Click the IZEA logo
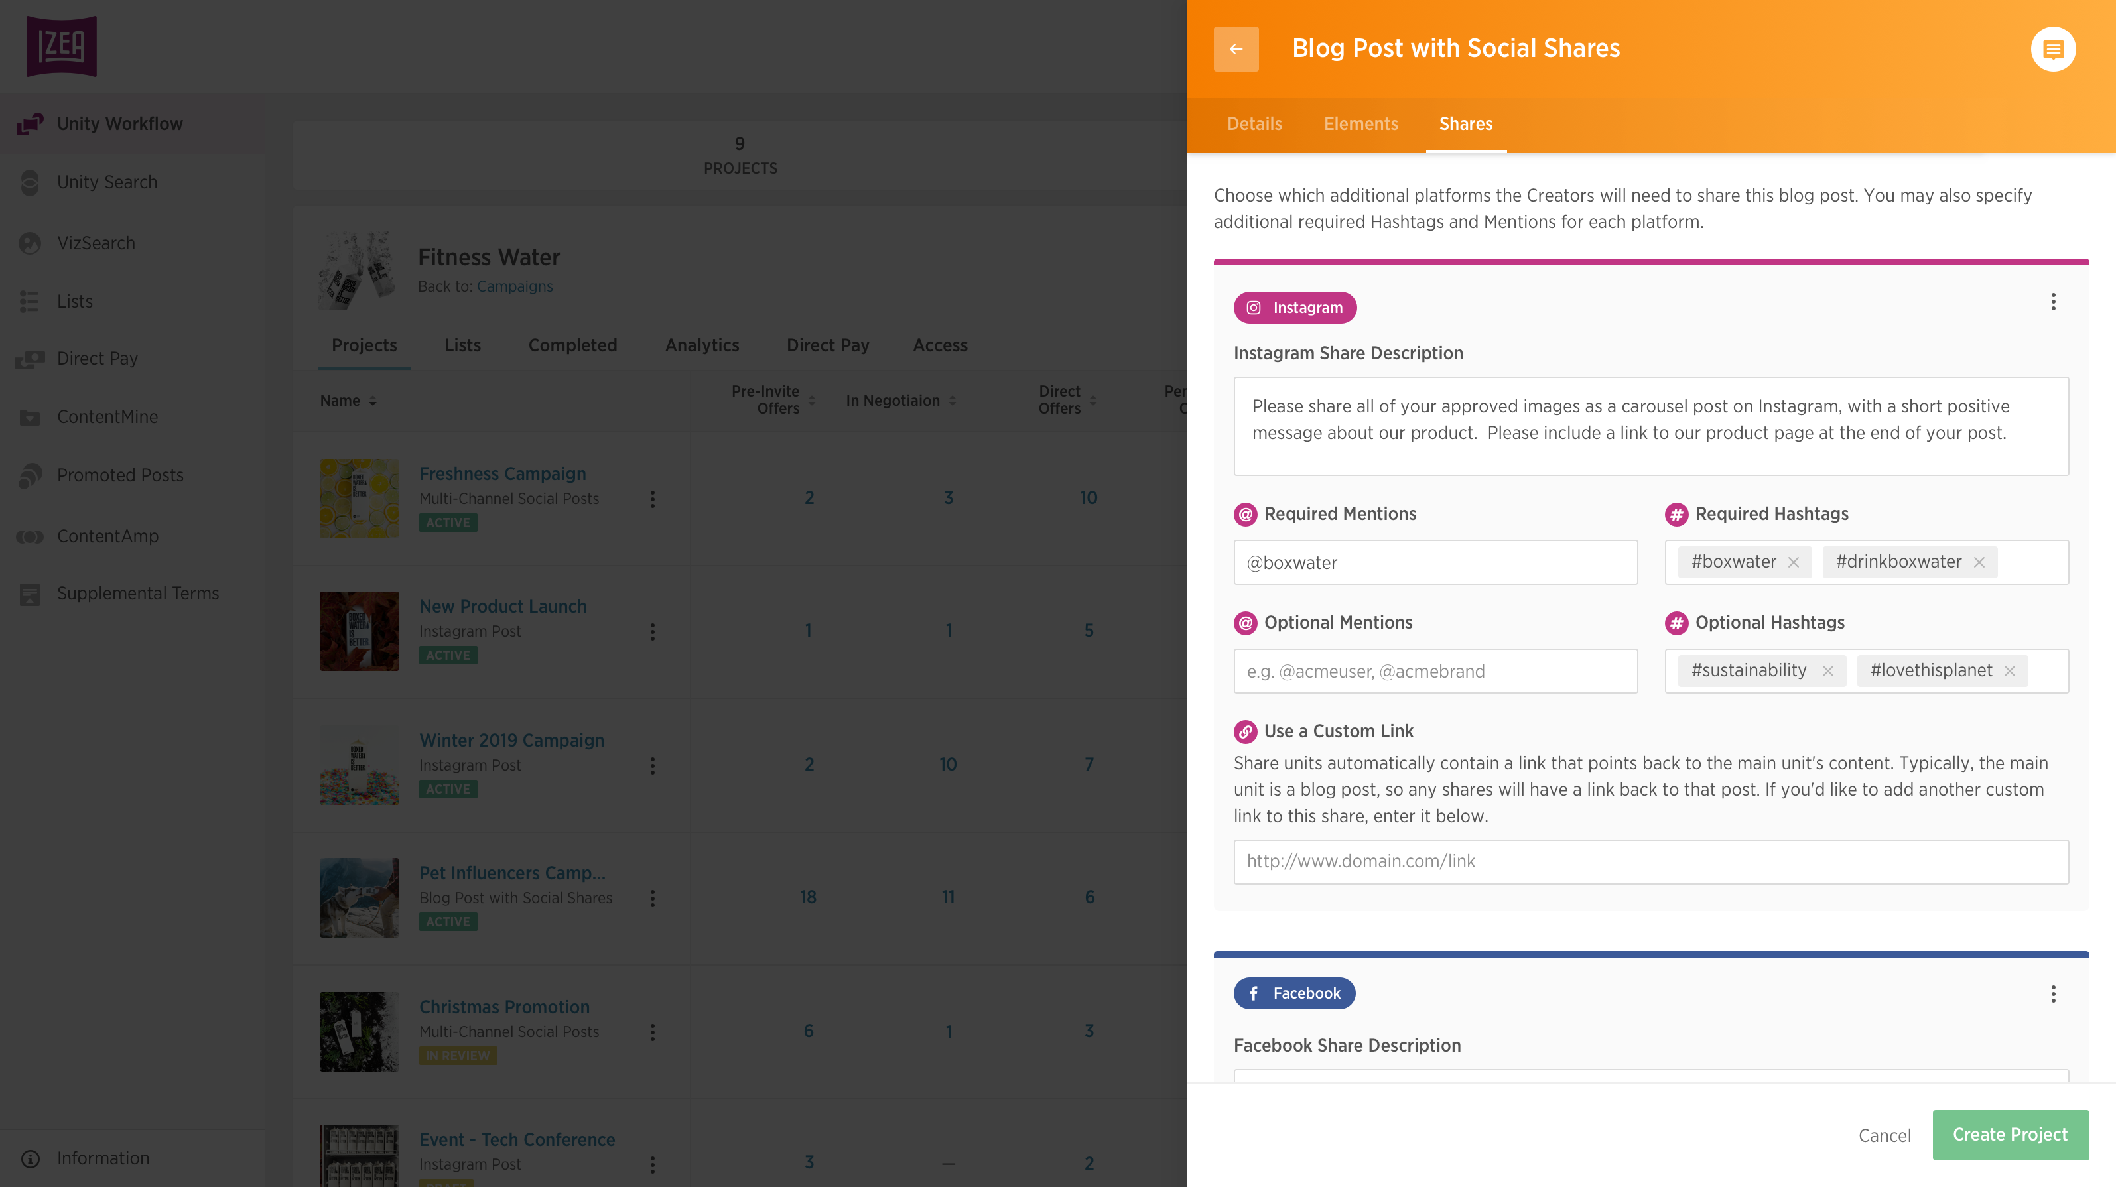Image resolution: width=2116 pixels, height=1187 pixels. pos(62,46)
